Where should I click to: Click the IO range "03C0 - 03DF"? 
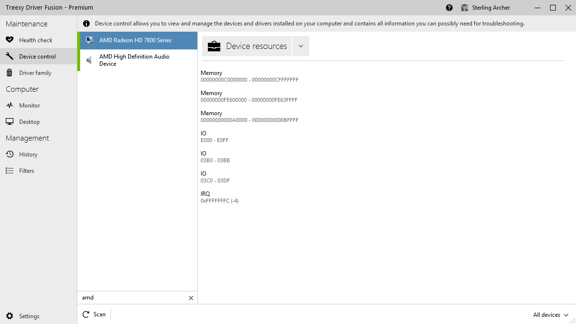(215, 180)
